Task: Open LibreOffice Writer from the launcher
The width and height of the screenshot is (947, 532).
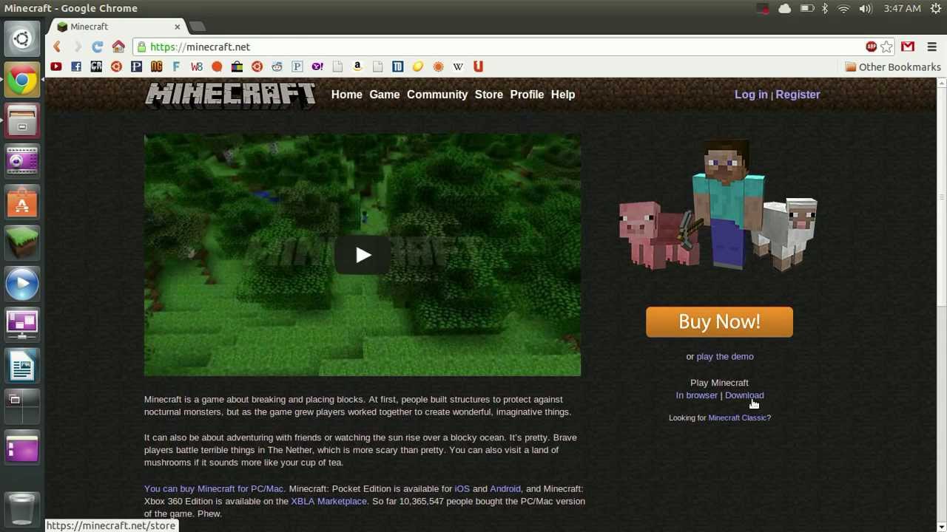Action: click(22, 365)
